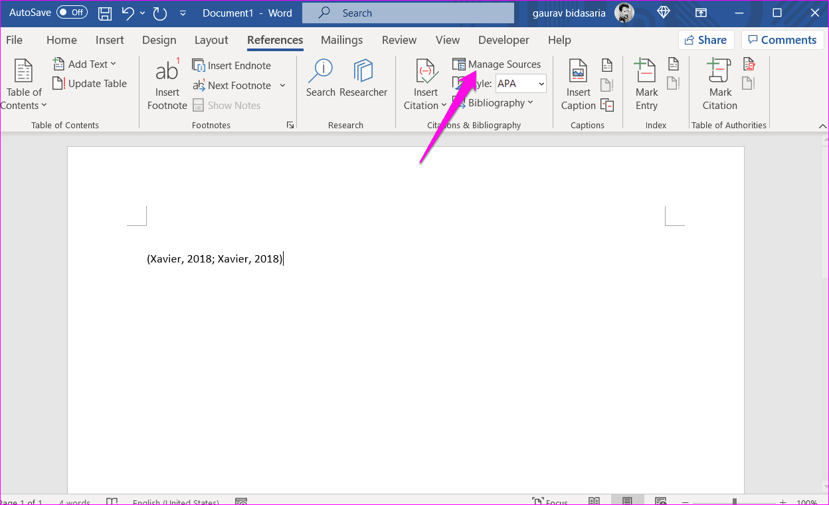Click Next Footnote
The image size is (829, 505).
(232, 85)
